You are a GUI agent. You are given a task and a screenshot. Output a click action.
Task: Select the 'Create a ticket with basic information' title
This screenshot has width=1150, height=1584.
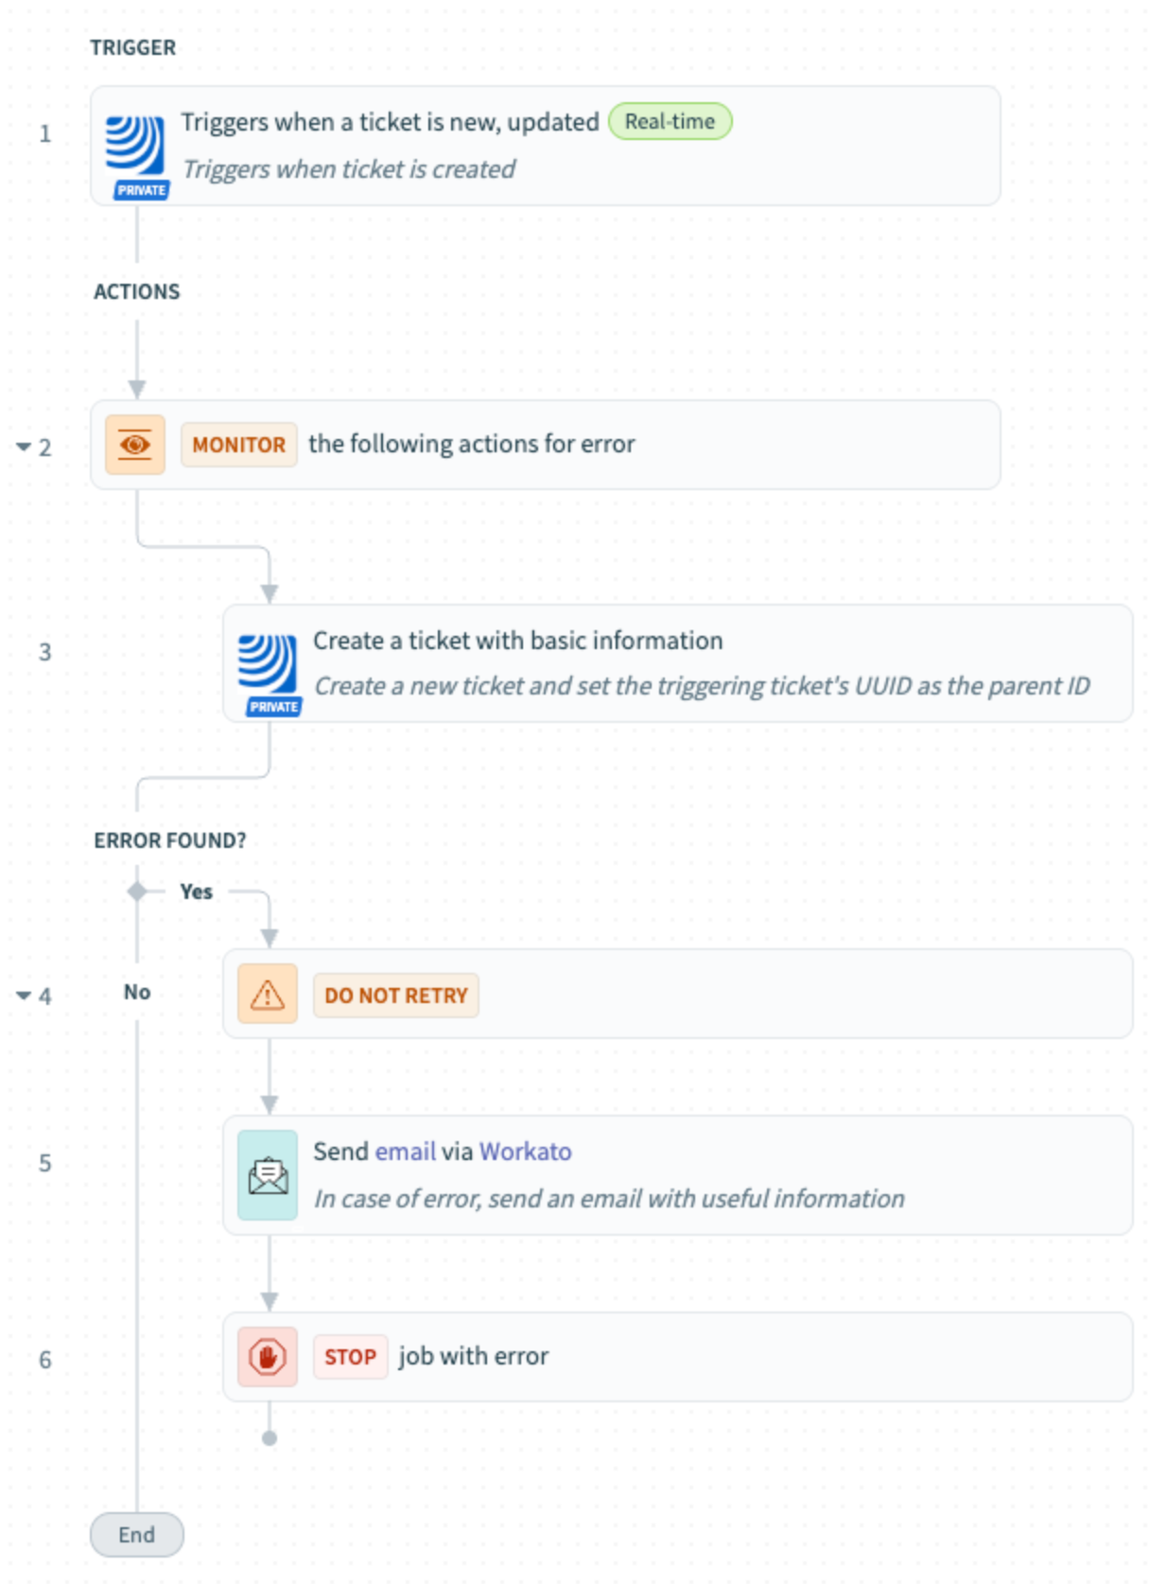point(517,641)
